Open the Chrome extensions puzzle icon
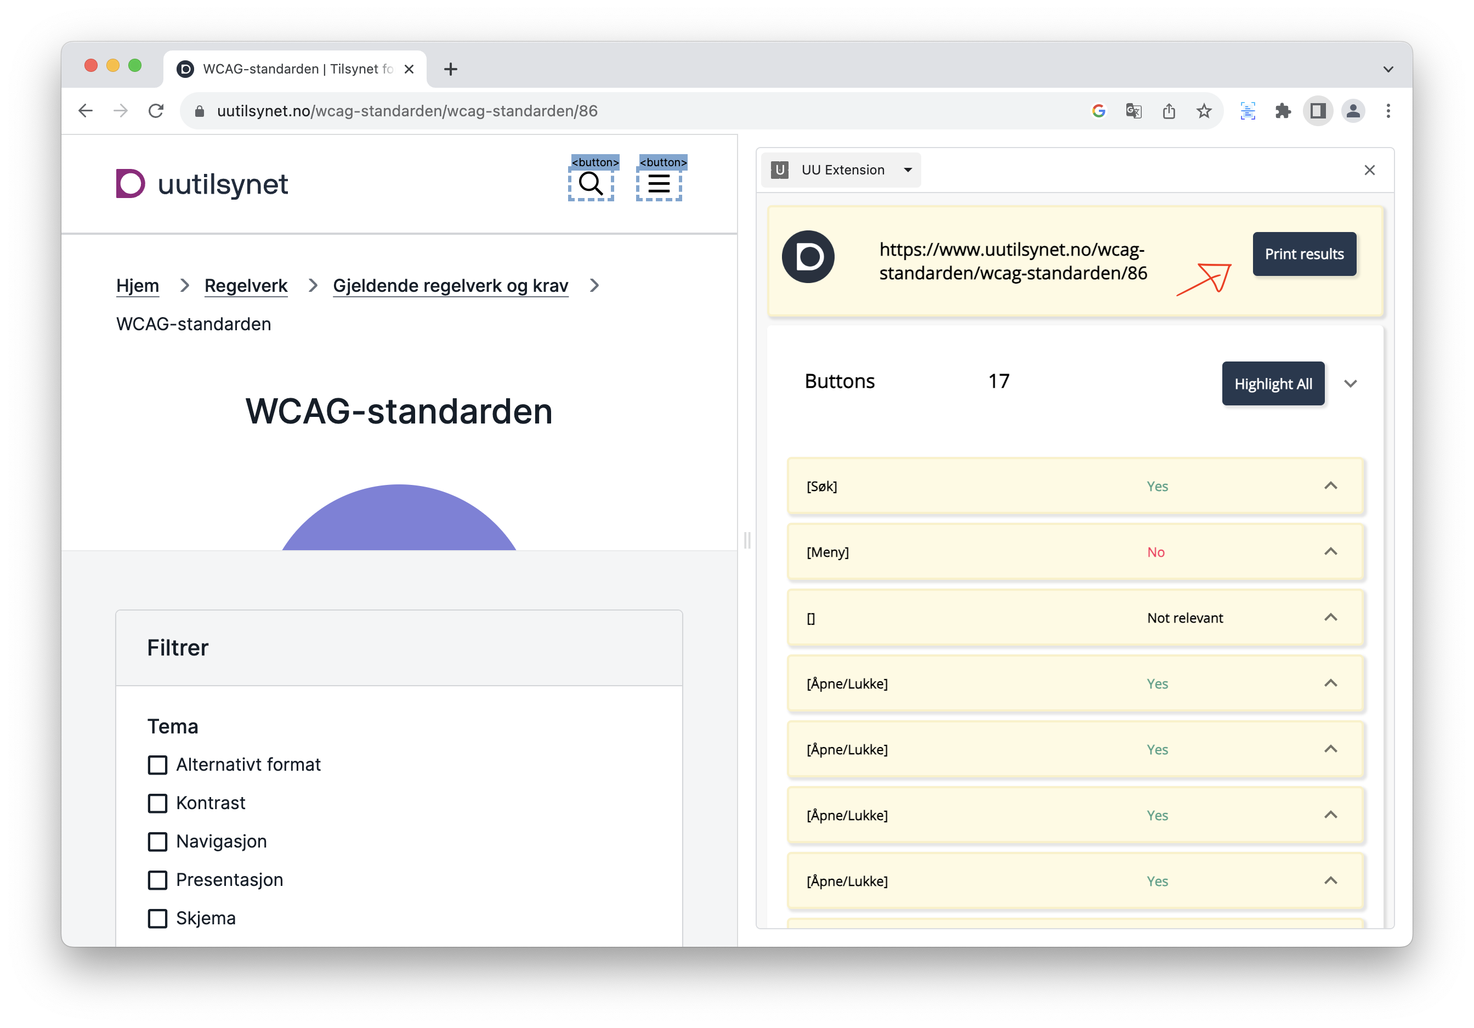This screenshot has width=1474, height=1028. (x=1283, y=111)
